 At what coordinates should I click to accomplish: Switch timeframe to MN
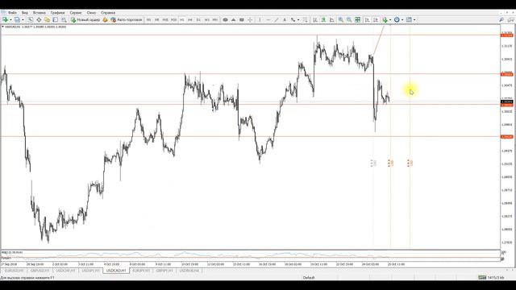[x=215, y=19]
